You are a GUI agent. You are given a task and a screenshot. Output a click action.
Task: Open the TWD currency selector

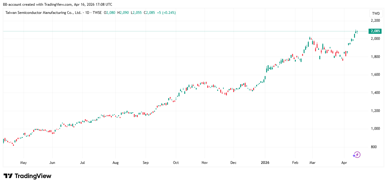(376, 13)
